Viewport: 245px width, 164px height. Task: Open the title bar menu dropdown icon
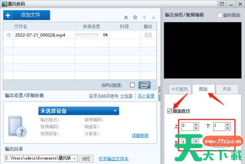click(222, 4)
